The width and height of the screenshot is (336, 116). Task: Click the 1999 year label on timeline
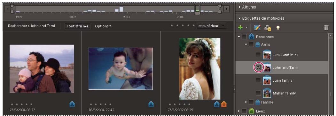(19, 17)
